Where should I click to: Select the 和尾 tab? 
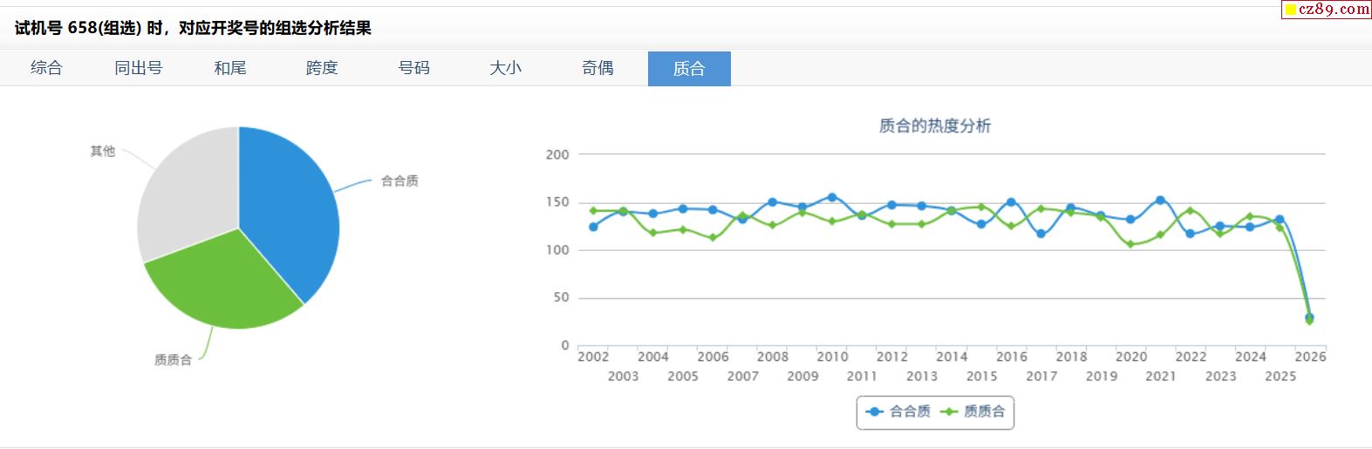[230, 68]
